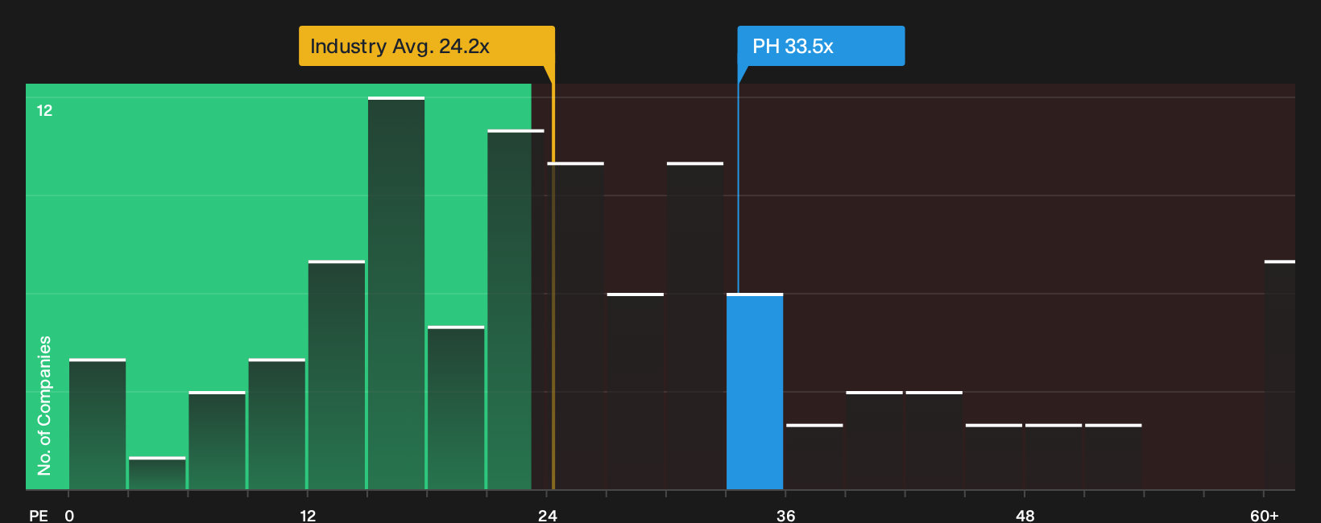Click the bar for PE 39 to 42

pyautogui.click(x=875, y=440)
